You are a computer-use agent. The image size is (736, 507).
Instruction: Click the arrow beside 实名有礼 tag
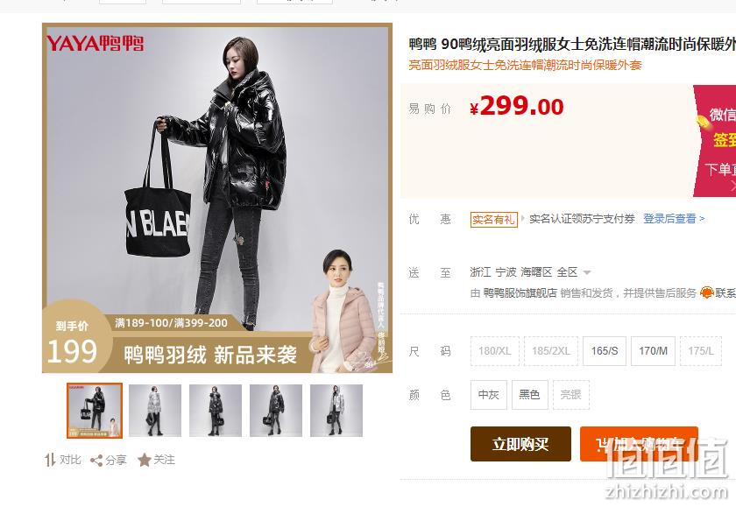tap(523, 219)
